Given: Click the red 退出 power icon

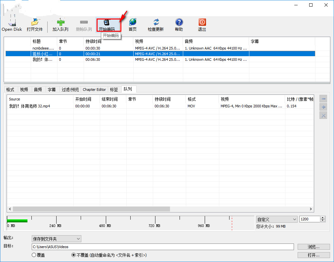Looking at the screenshot, I should pos(202,22).
